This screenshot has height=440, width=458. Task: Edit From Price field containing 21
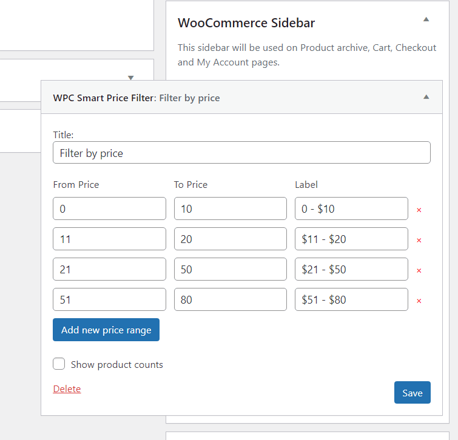(x=110, y=269)
